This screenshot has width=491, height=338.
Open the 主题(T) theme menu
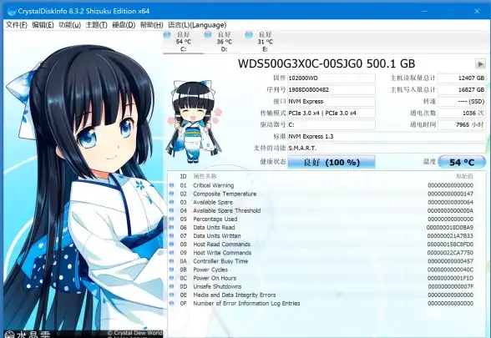(97, 25)
